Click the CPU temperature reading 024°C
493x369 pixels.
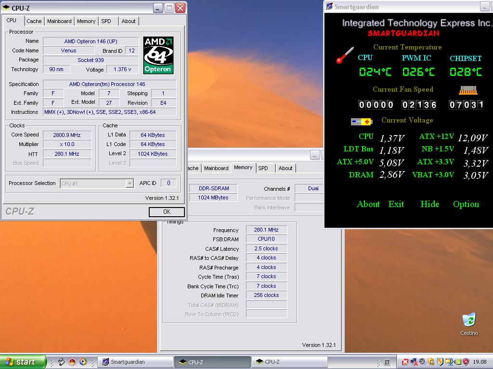click(x=376, y=72)
